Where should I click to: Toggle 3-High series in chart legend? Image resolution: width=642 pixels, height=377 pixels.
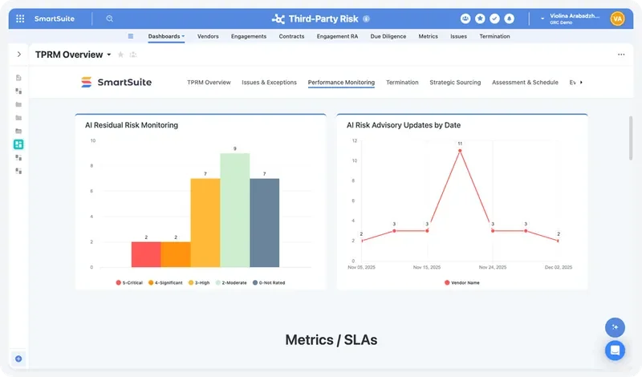click(x=199, y=283)
